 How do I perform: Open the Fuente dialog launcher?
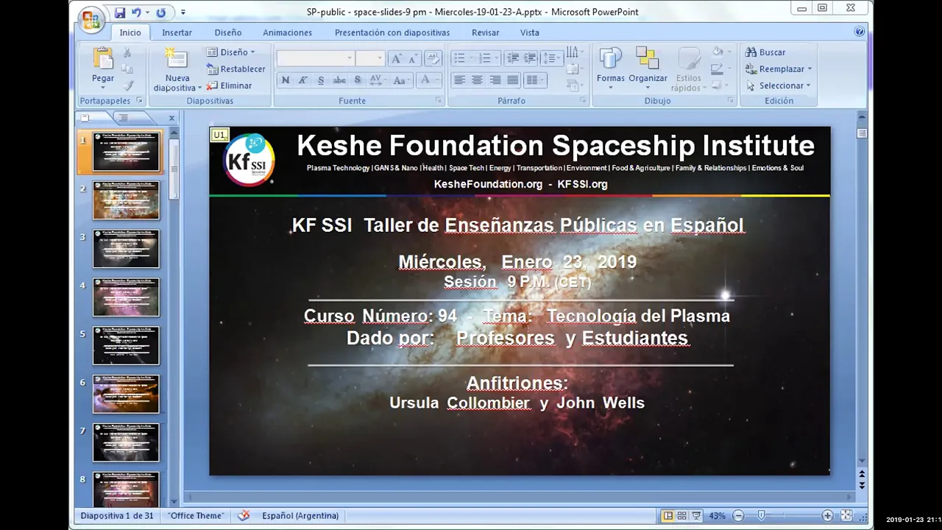pos(438,101)
